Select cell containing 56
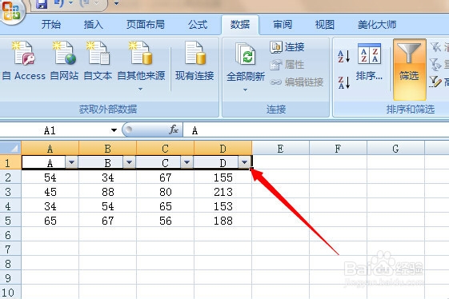Image resolution: width=449 pixels, height=299 pixels. tap(165, 221)
